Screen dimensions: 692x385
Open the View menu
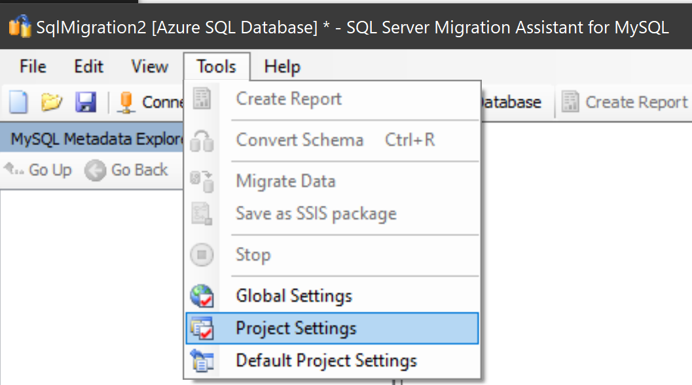tap(149, 66)
